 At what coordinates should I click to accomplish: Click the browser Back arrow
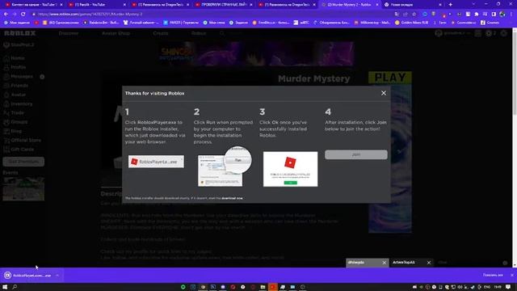tap(6, 15)
